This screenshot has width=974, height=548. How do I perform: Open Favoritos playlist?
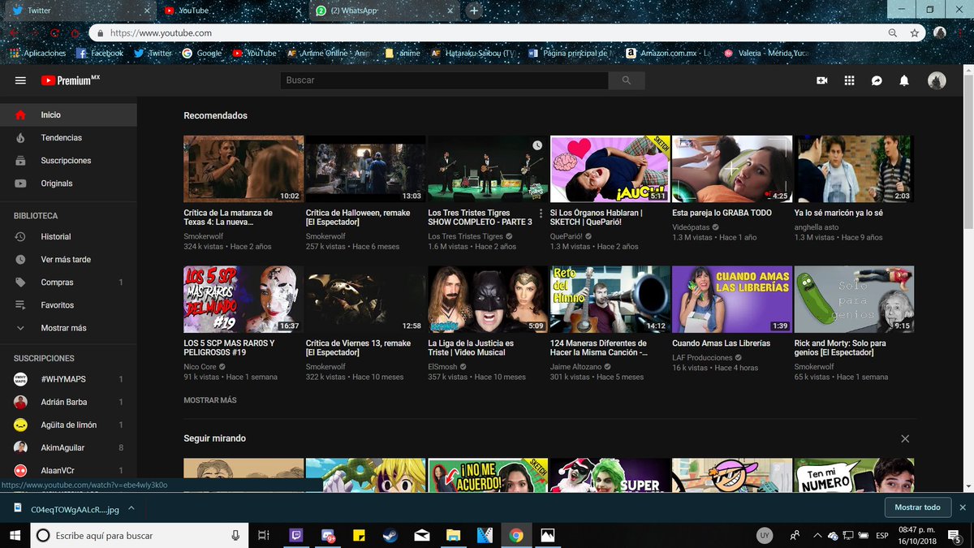[x=68, y=304]
